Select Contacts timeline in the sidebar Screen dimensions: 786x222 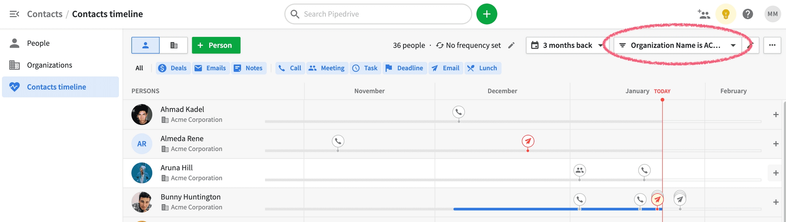(60, 87)
